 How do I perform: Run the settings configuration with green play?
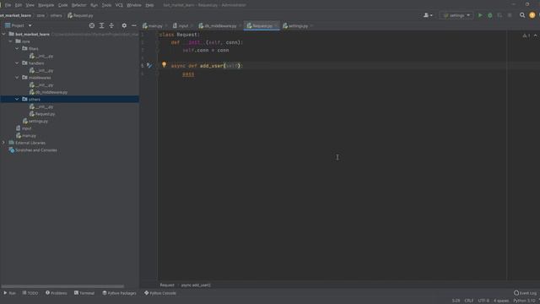coord(480,15)
